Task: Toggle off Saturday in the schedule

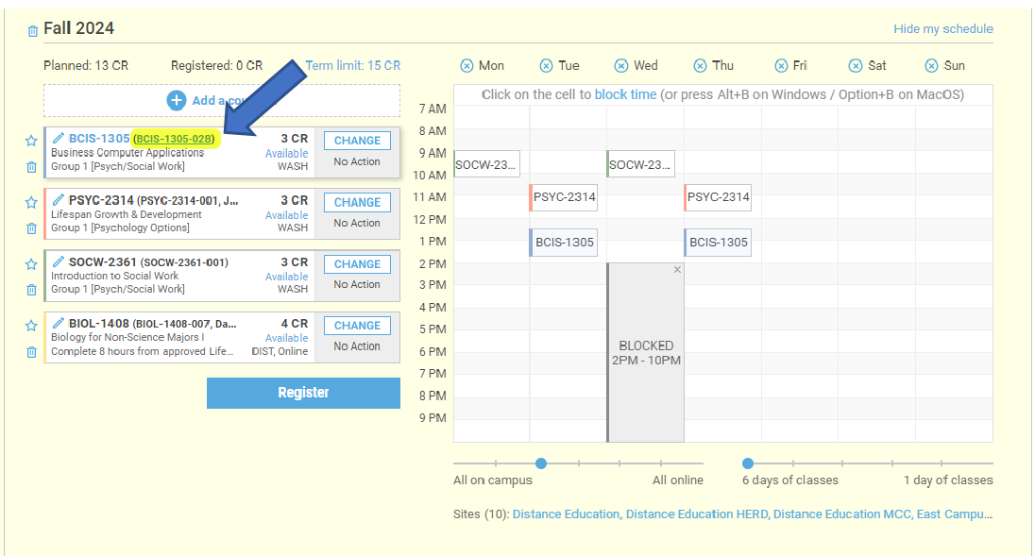Action: point(856,65)
